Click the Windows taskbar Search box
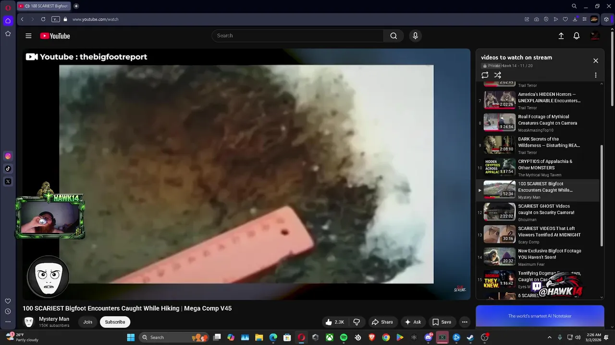 tap(174, 337)
